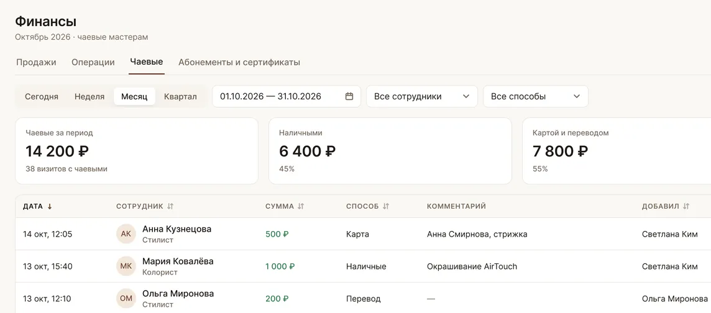
Task: Click the Перевод payment method cell
Action: coord(363,299)
